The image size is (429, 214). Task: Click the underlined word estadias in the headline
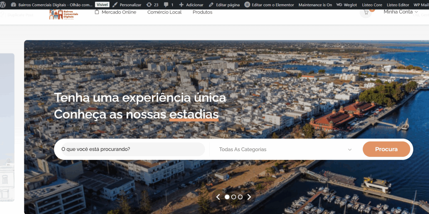tap(194, 114)
